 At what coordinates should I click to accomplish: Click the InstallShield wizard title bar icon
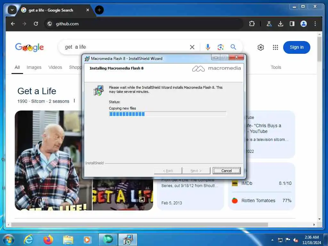[x=87, y=59]
